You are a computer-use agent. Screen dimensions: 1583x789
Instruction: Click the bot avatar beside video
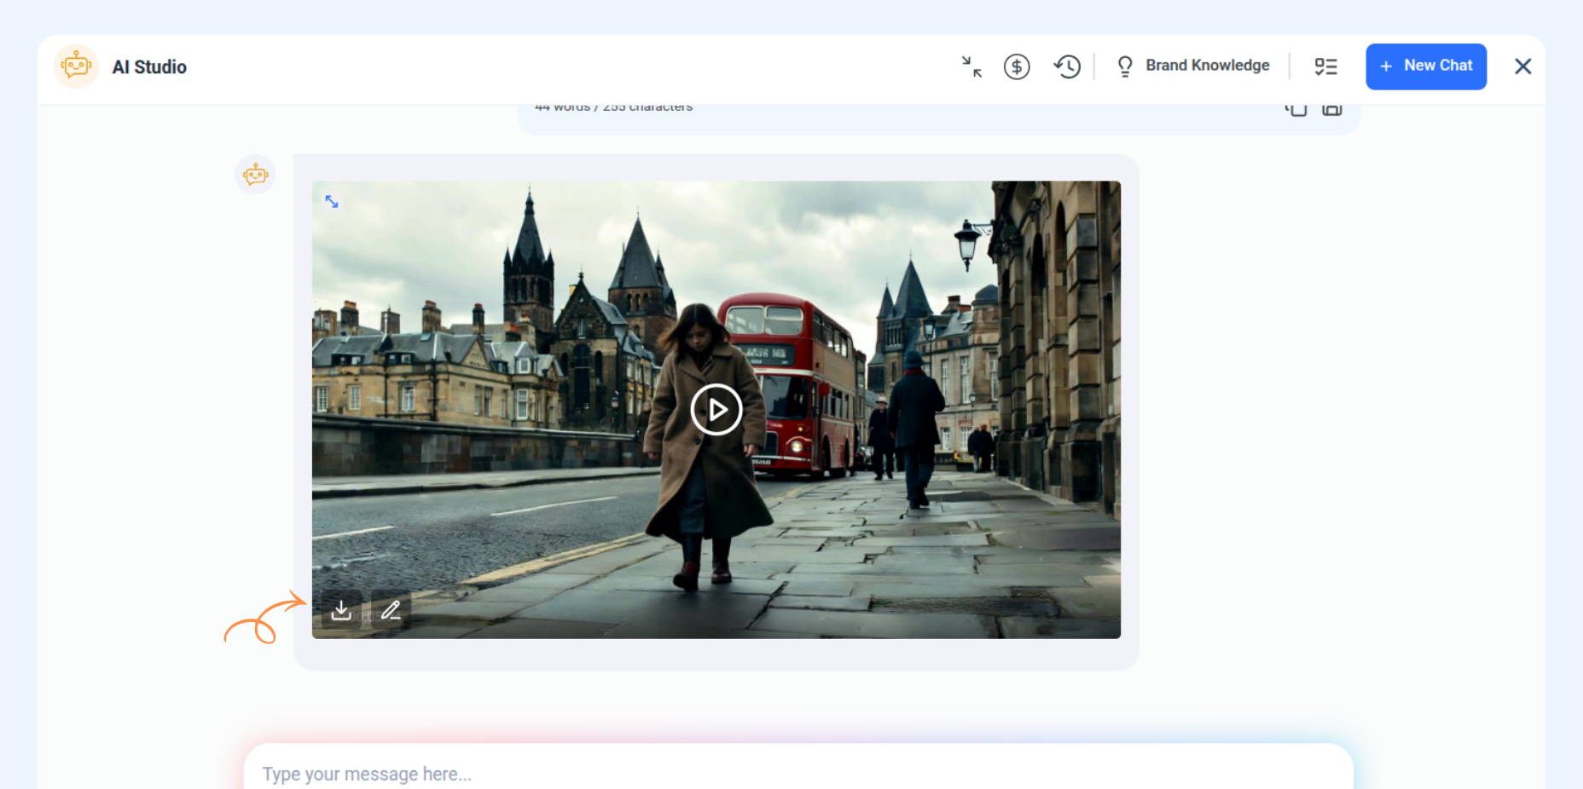tap(255, 175)
